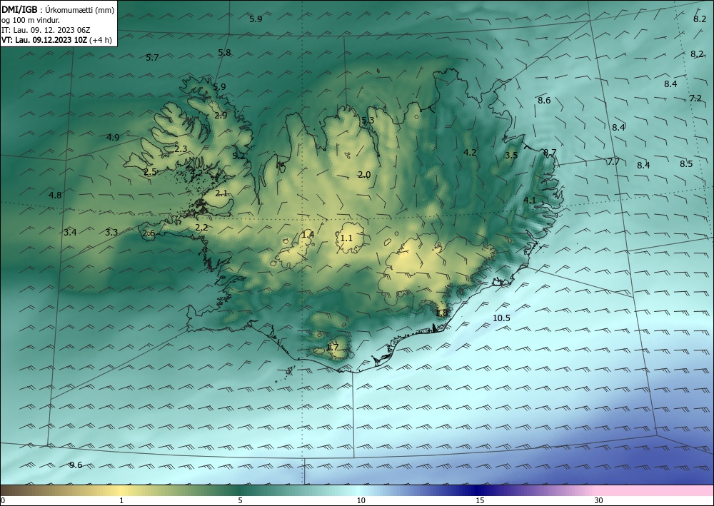
Task: Select the 7.2 value at the right edge
Action: [695, 98]
